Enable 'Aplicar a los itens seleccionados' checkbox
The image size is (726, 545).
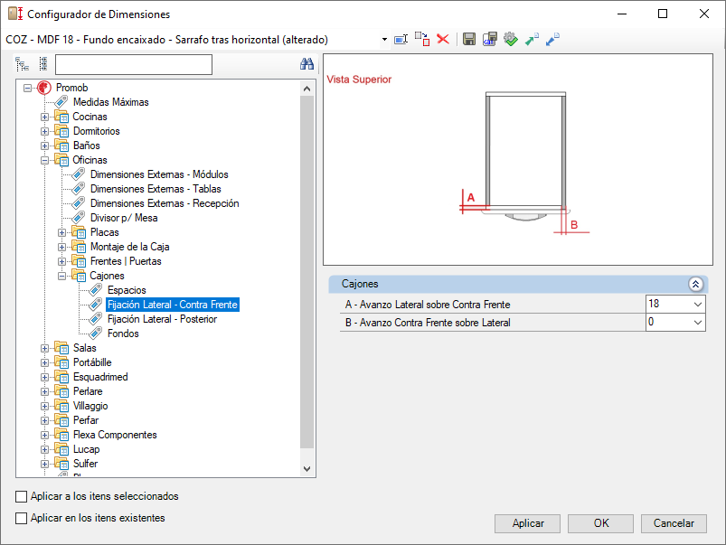point(22,497)
